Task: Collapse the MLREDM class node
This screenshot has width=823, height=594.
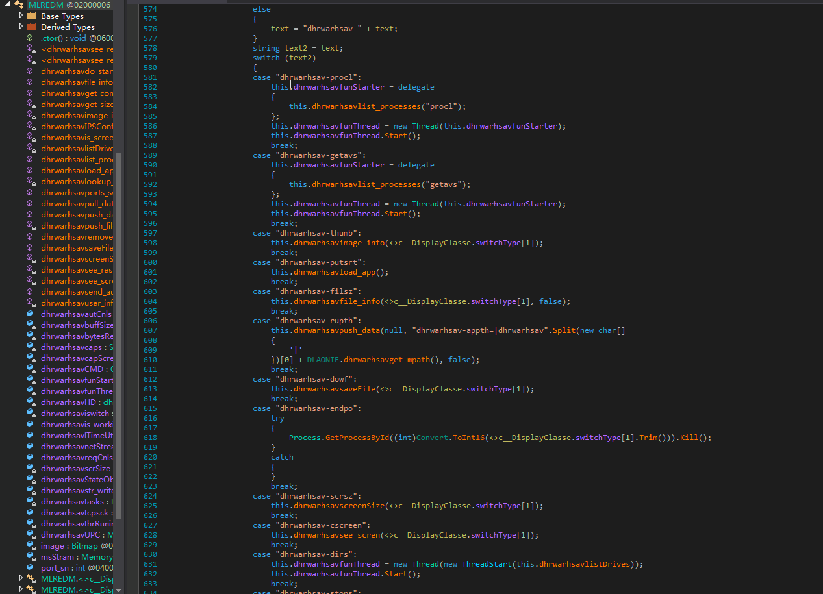Action: 7,4
